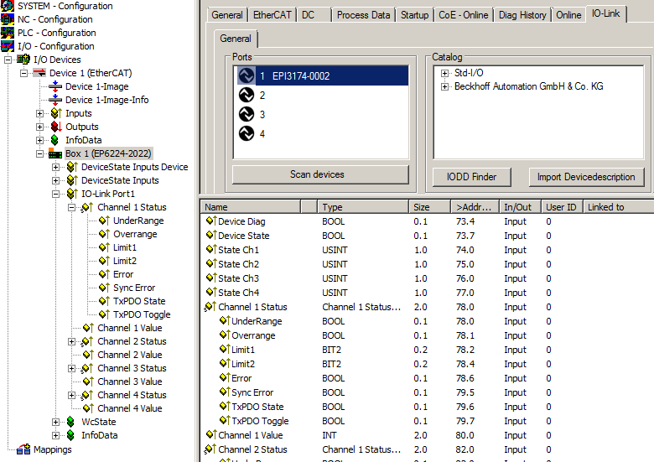The height and width of the screenshot is (462, 654).
Task: Sort by the In/Out column header
Action: coord(520,207)
